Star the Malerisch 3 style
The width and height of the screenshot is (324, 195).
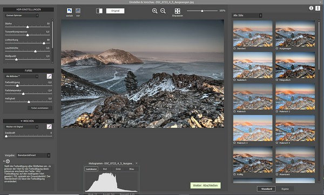(x=234, y=143)
